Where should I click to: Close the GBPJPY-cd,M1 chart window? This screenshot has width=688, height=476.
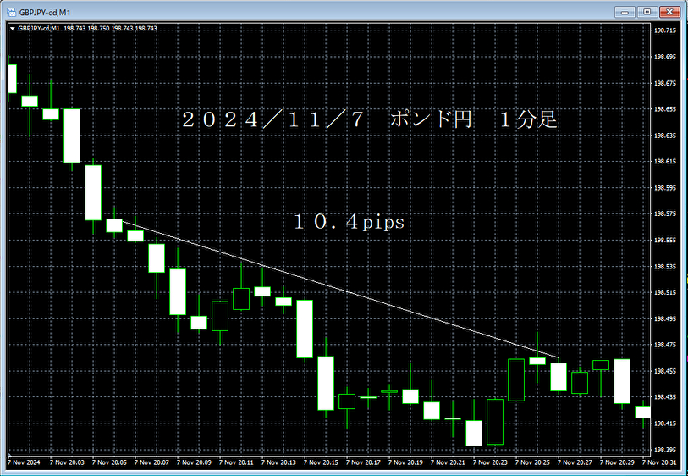[669, 12]
